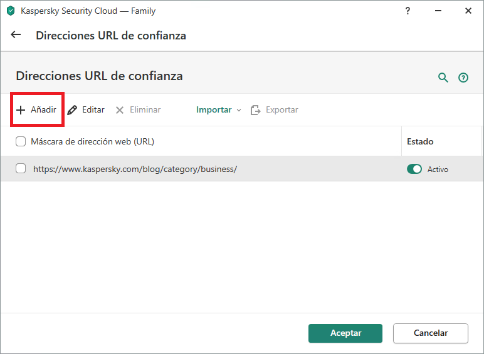Image resolution: width=484 pixels, height=354 pixels.
Task: Click the Eliminar button
Action: pyautogui.click(x=138, y=109)
